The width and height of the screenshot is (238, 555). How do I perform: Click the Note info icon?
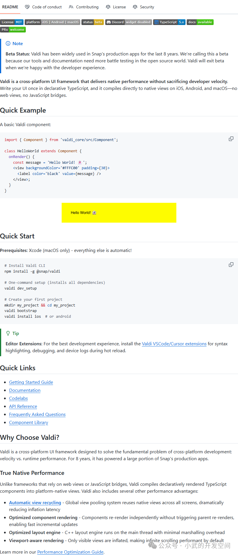pyautogui.click(x=8, y=43)
